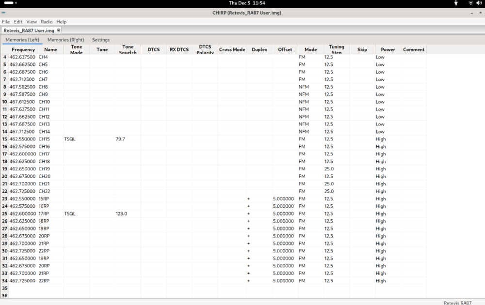485x305 pixels.
Task: Open the Activities pill at top left
Action: [9, 3]
